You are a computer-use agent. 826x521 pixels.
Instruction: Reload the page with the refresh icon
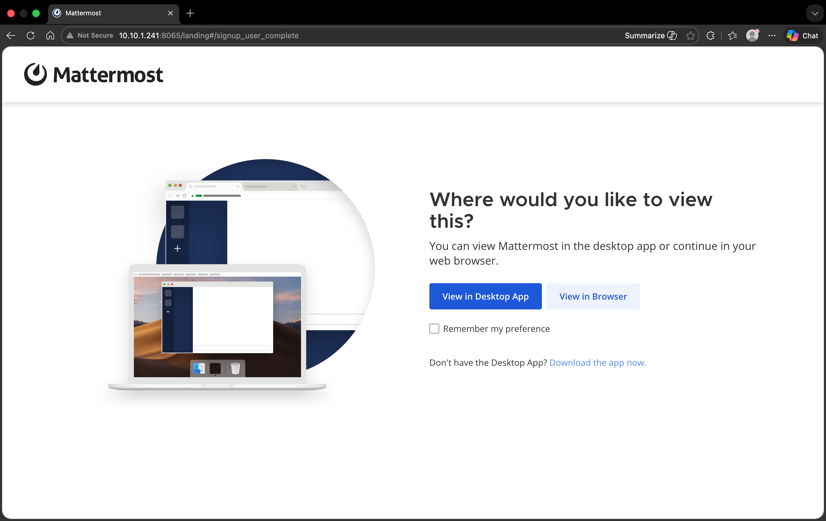[x=31, y=35]
